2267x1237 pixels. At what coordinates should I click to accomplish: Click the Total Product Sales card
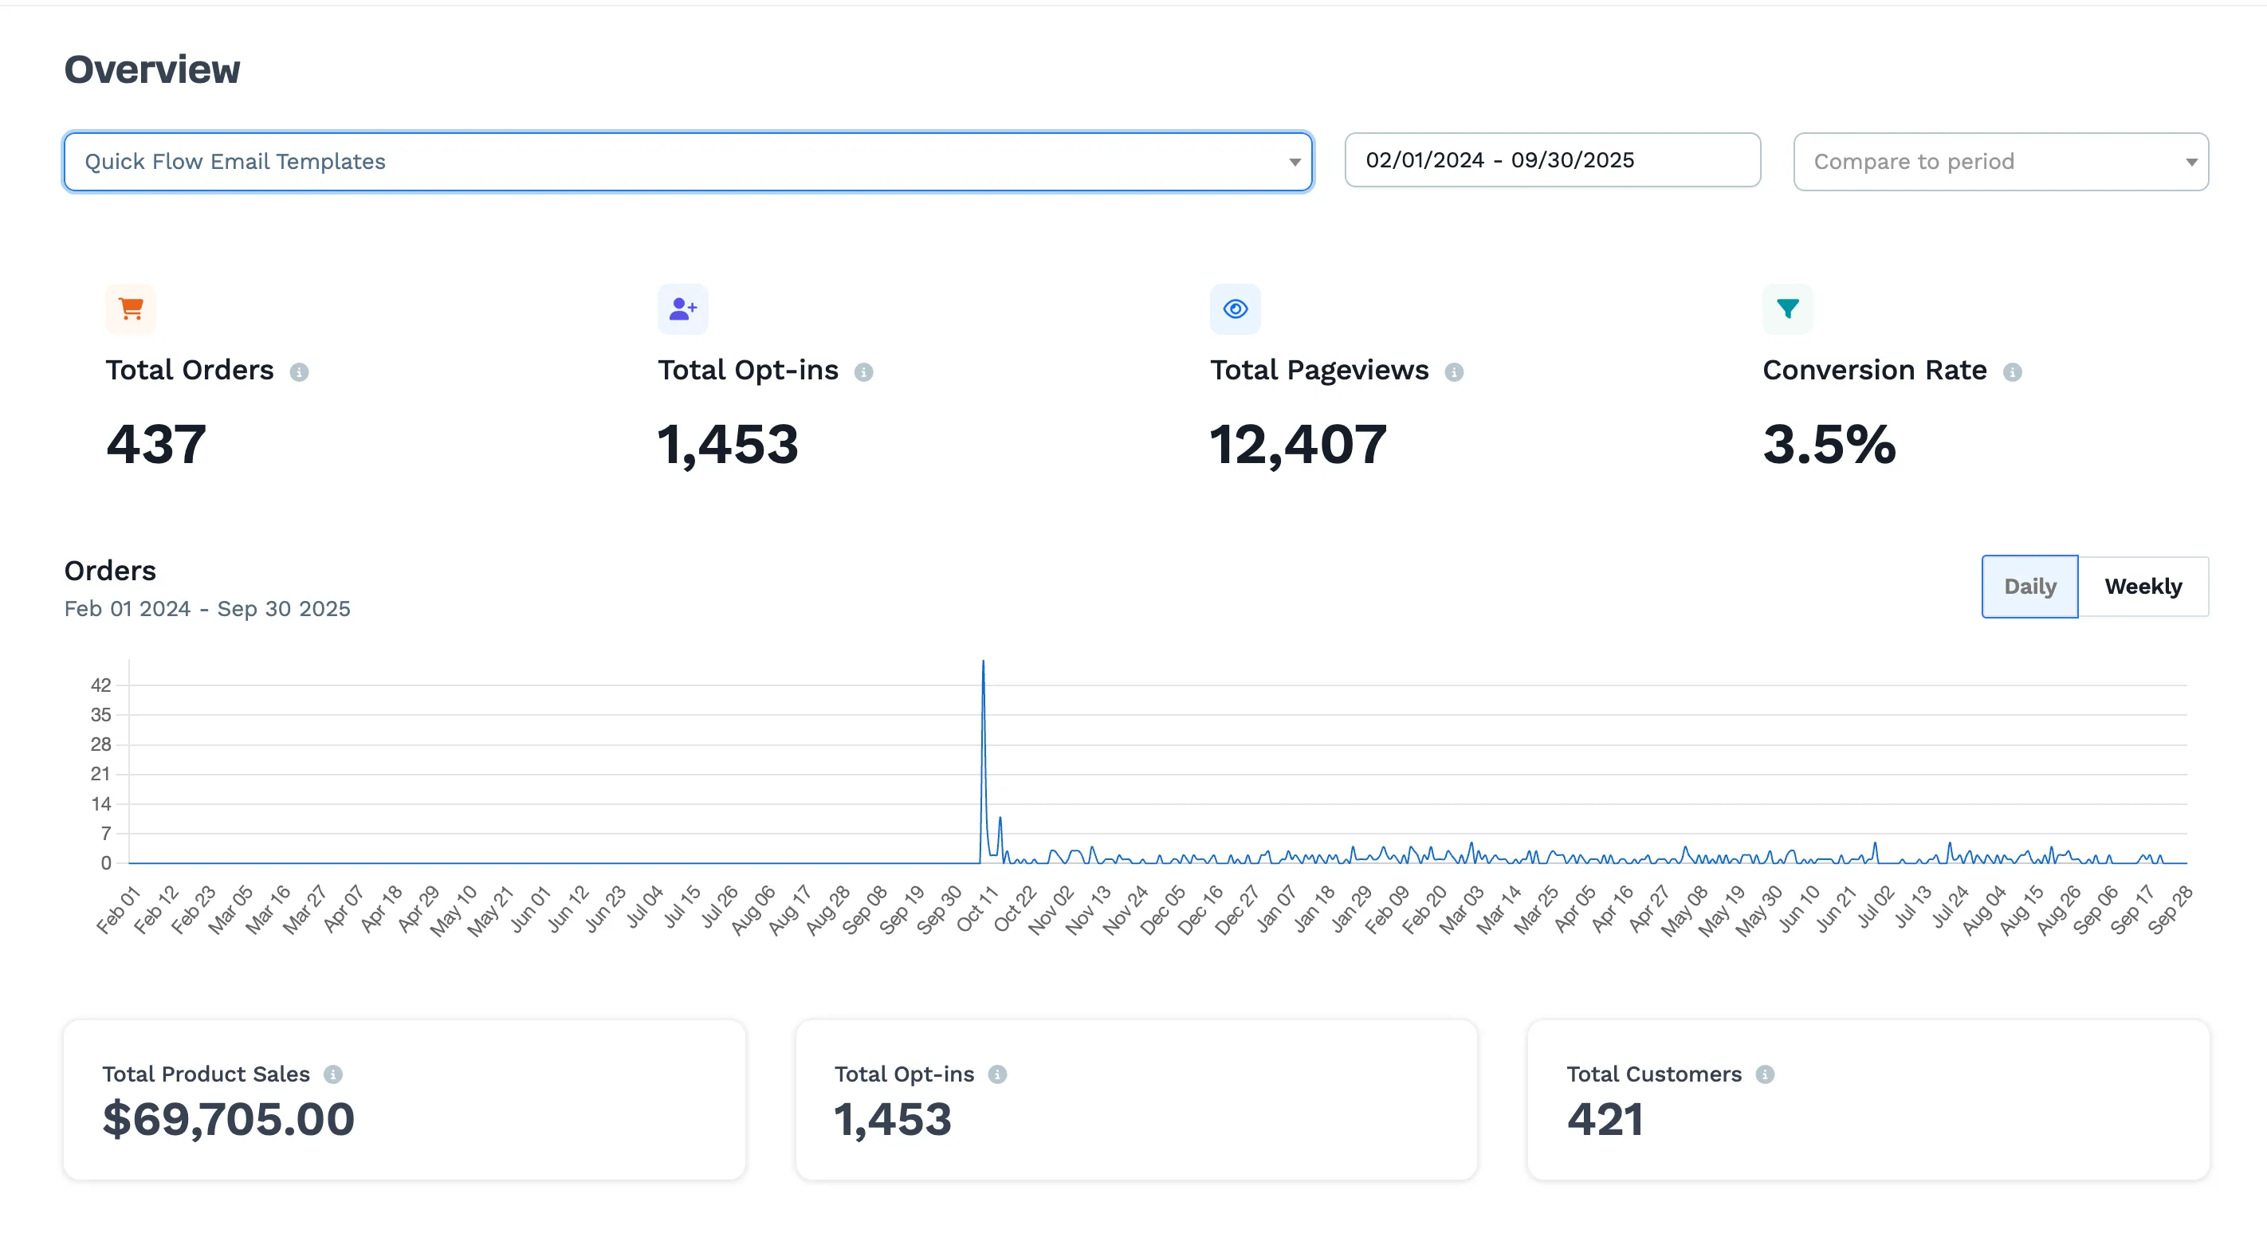404,1100
